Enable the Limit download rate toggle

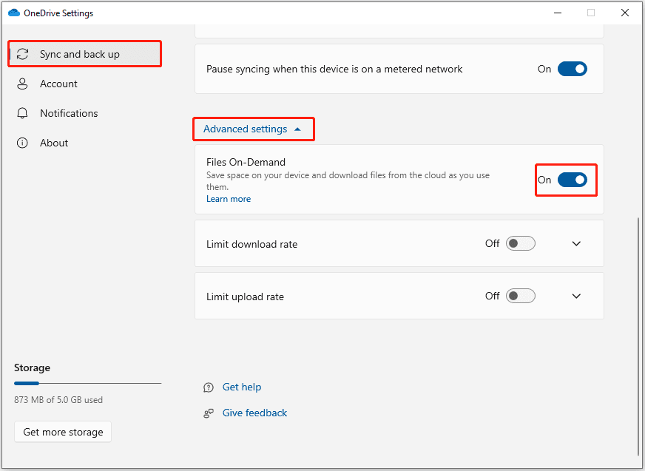[520, 243]
